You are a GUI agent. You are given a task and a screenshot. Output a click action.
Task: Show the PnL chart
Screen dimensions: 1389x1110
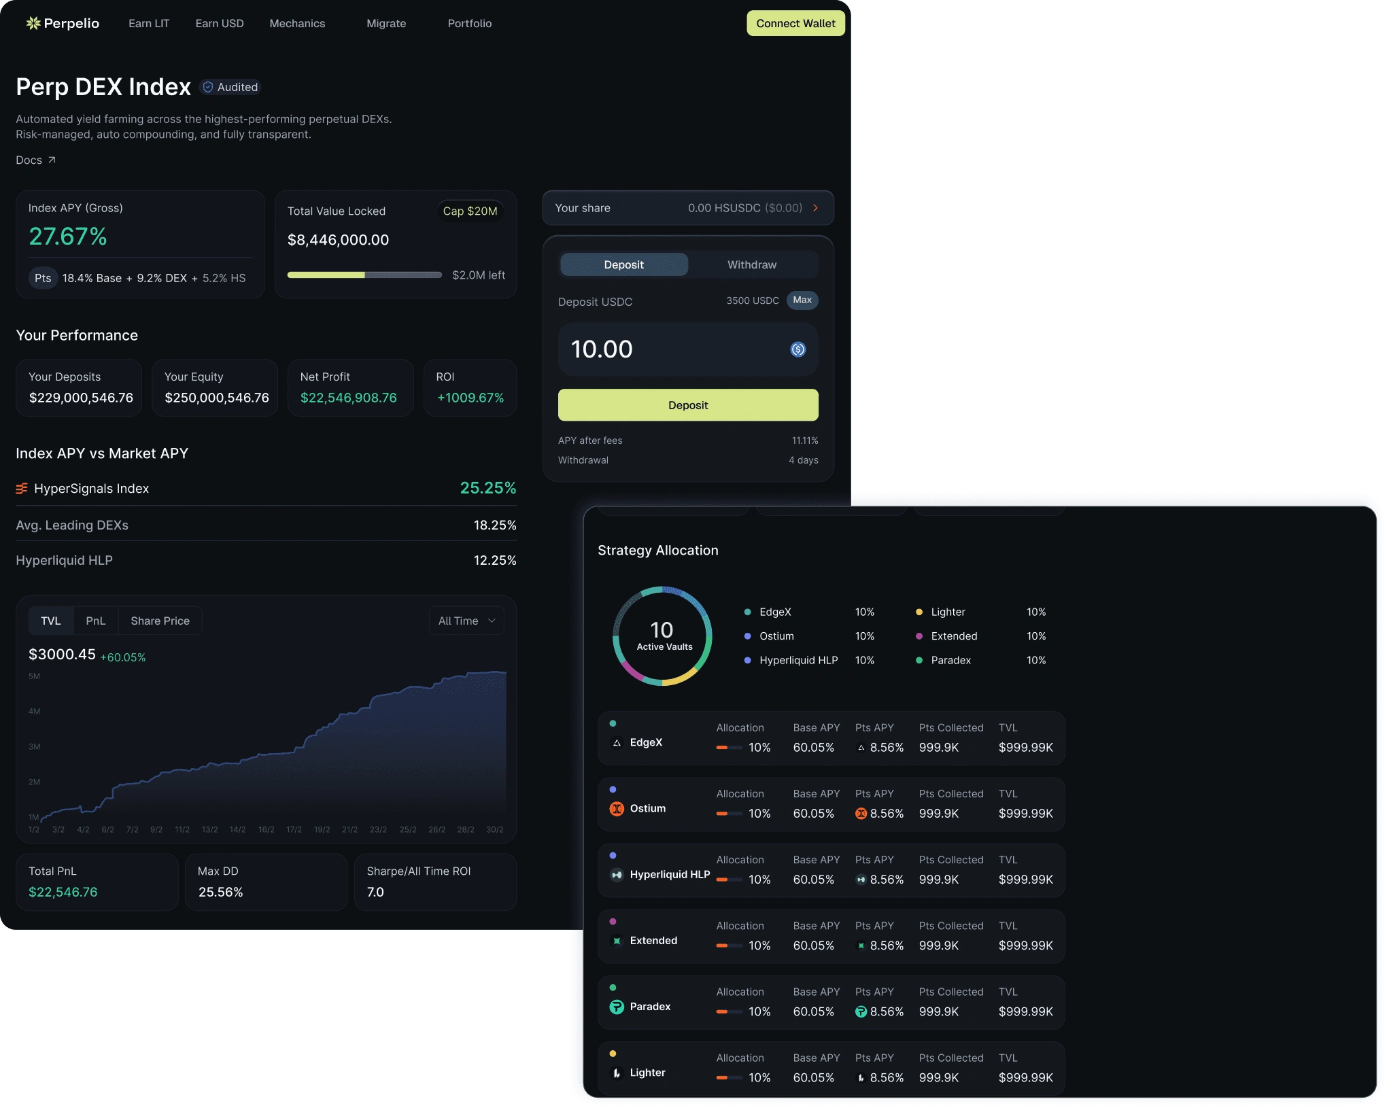pos(96,621)
